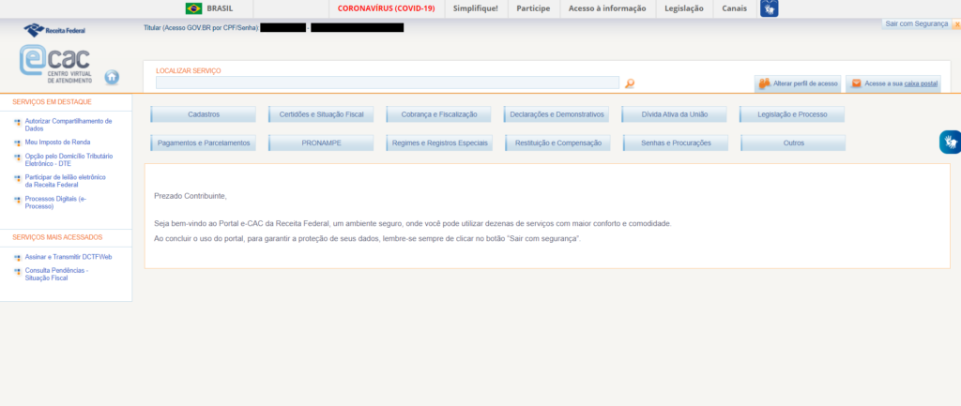Click the Localizar Serviço search field
The width and height of the screenshot is (961, 406).
(387, 83)
